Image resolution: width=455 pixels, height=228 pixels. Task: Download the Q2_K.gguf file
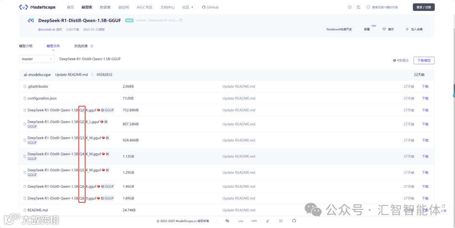(x=425, y=110)
